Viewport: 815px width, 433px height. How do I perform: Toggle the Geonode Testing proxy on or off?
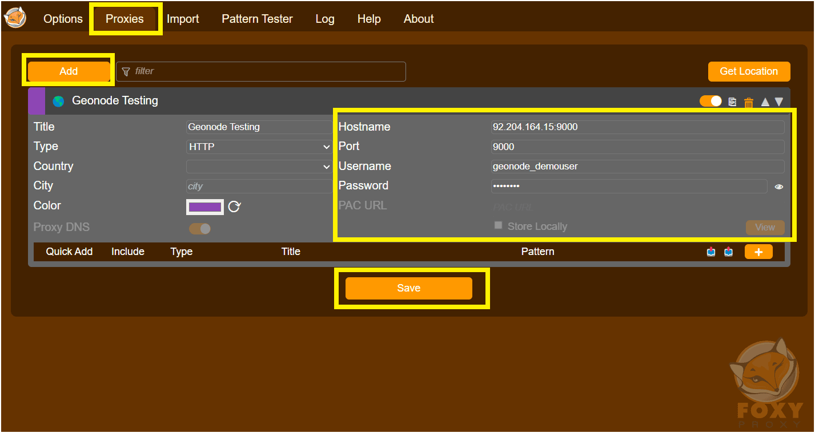tap(710, 101)
